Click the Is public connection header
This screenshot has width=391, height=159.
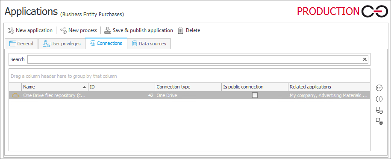pos(255,87)
